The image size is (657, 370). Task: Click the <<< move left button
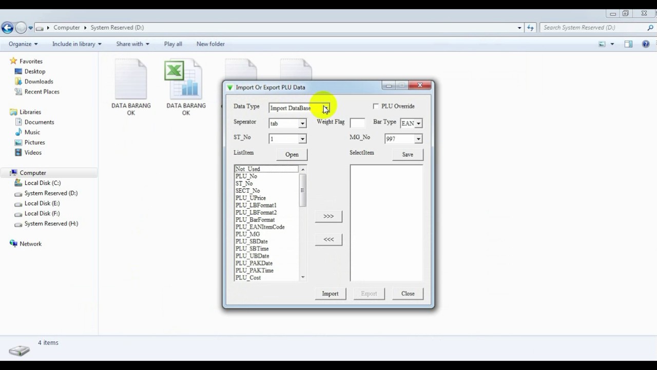coord(328,239)
